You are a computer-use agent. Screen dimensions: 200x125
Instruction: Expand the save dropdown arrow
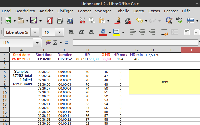point(40,21)
